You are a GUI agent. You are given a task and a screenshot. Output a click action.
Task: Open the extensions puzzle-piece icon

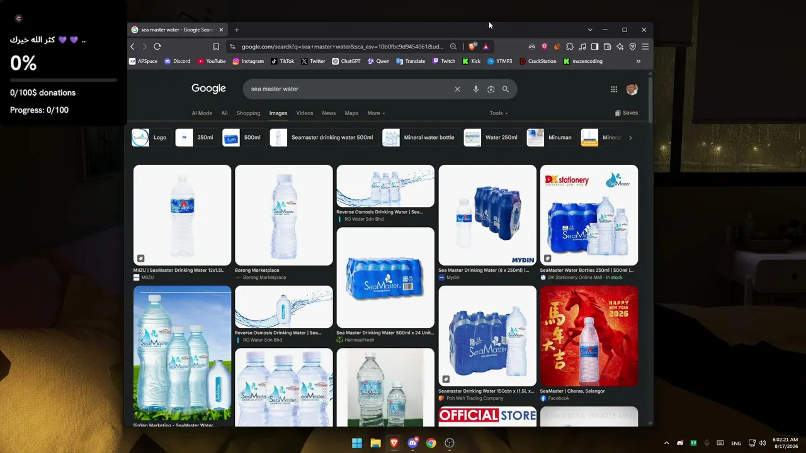tap(570, 47)
